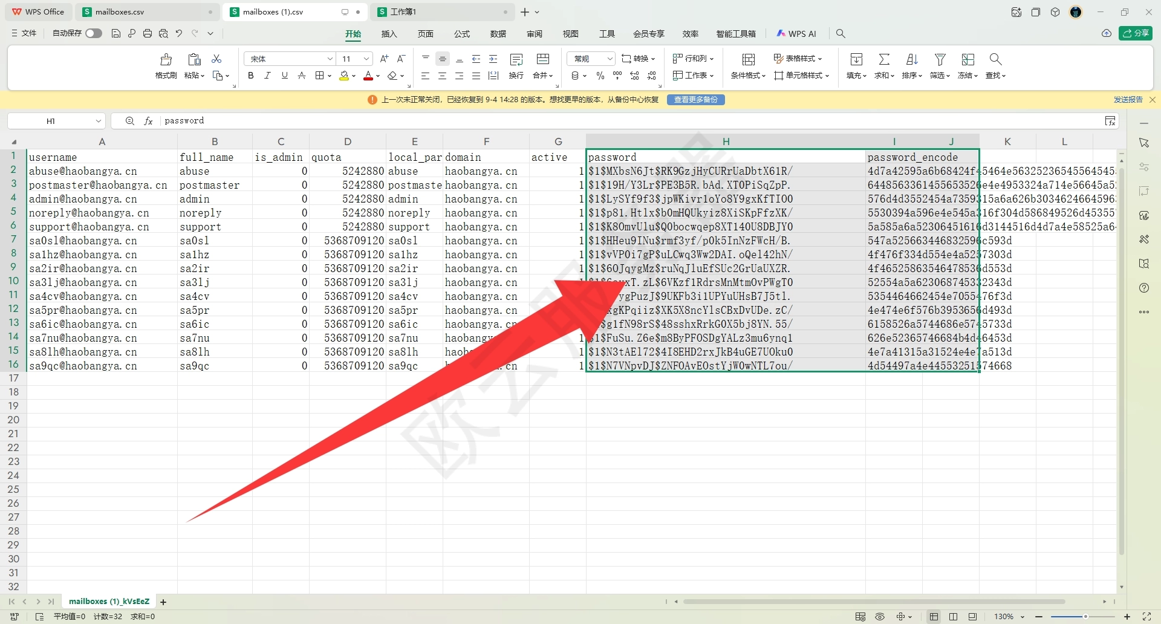Click the print icon in quick toolbar
The height and width of the screenshot is (624, 1161).
148,33
